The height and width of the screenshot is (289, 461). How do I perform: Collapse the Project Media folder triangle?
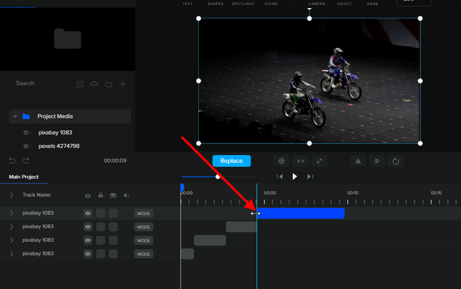15,116
